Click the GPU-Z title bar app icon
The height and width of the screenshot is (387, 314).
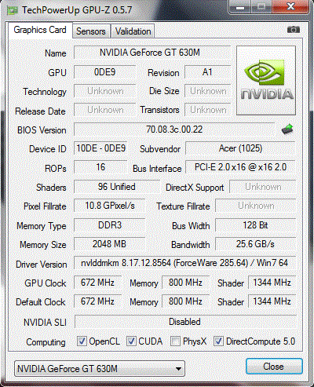click(13, 10)
